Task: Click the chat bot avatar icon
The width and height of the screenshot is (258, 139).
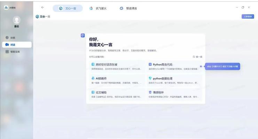Action: point(83,35)
